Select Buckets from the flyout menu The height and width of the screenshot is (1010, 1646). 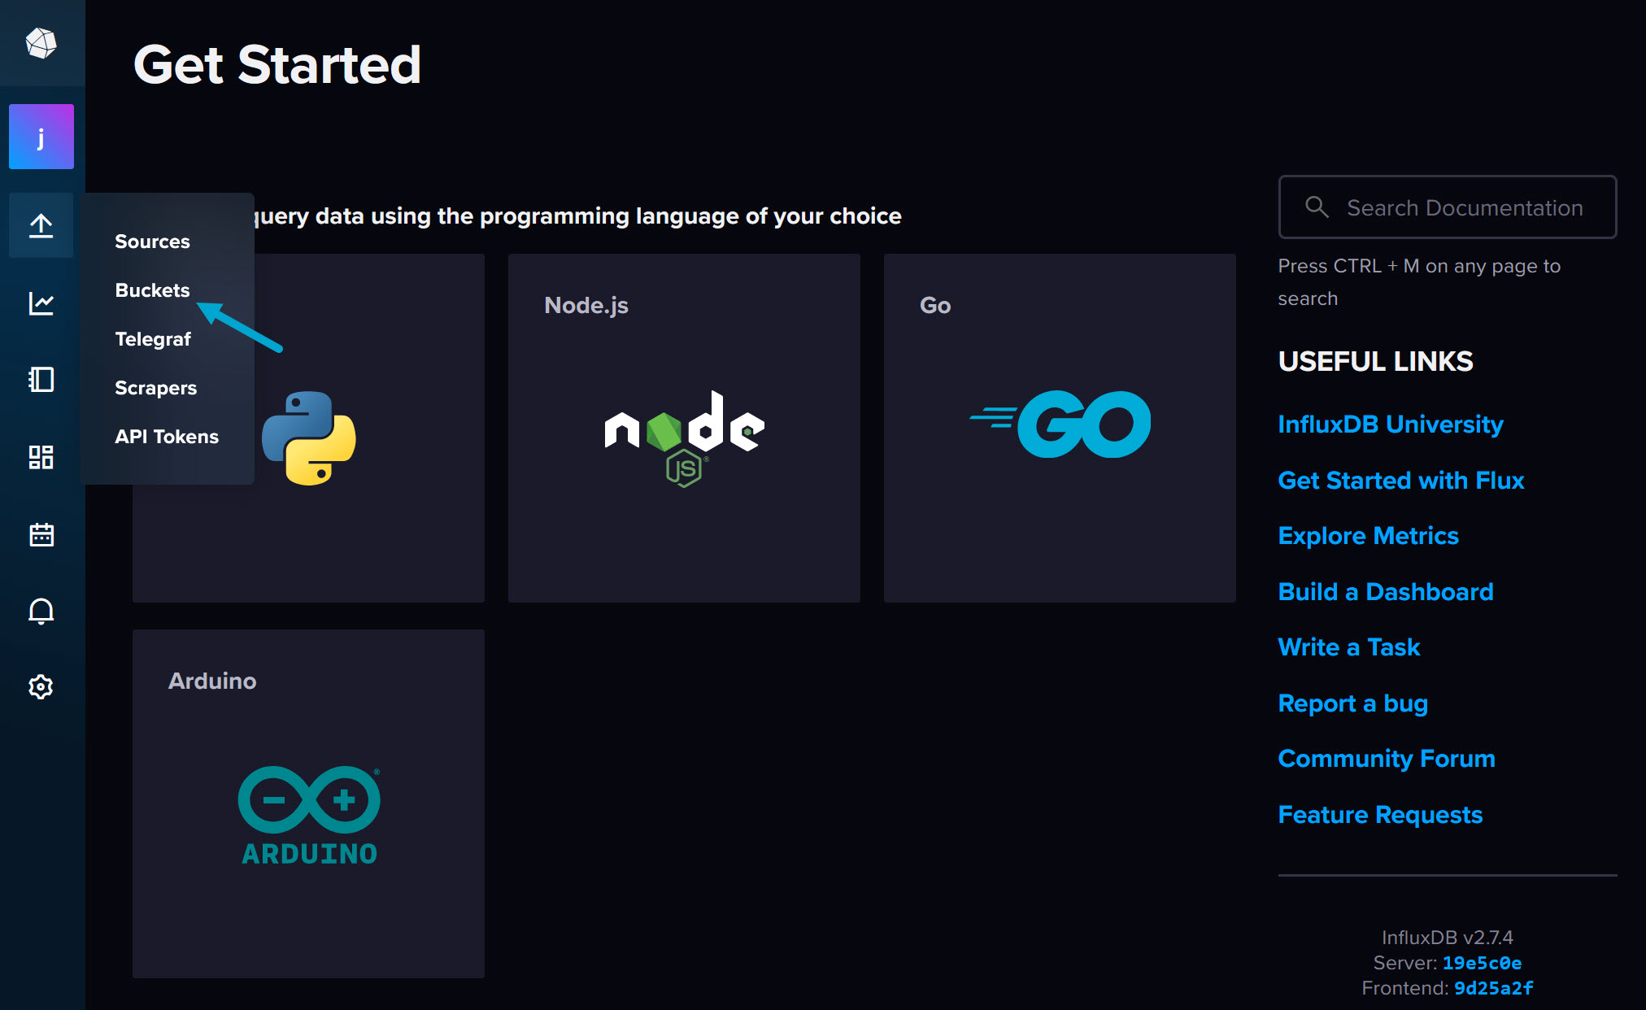point(152,290)
